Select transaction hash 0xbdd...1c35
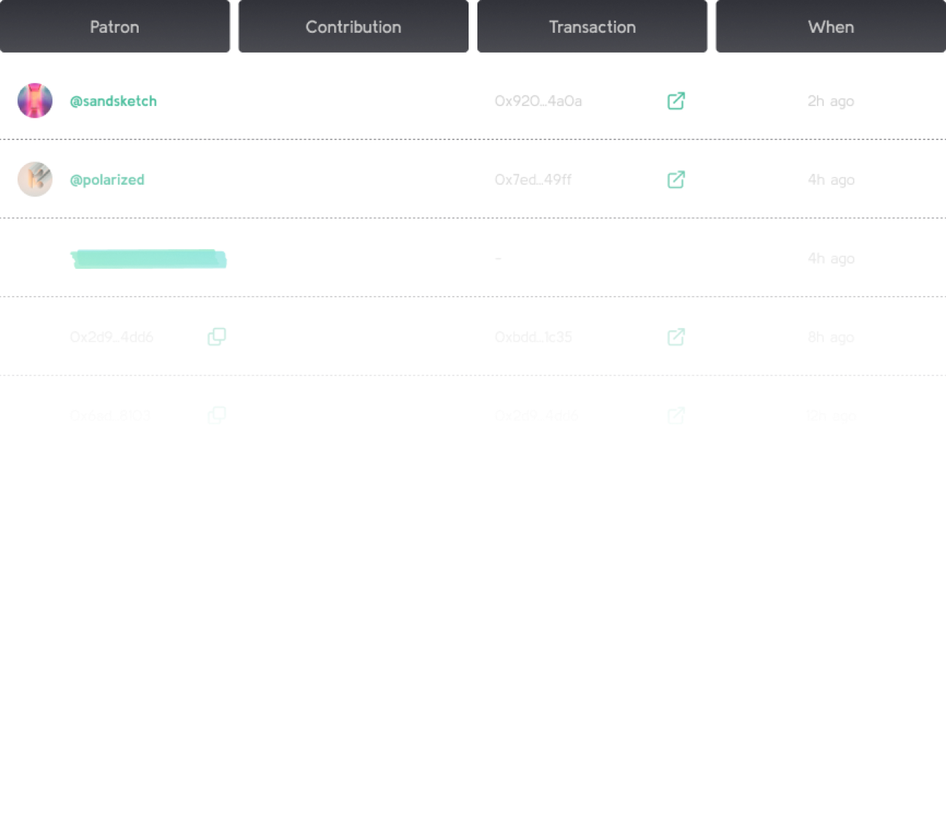This screenshot has width=946, height=818. [533, 337]
